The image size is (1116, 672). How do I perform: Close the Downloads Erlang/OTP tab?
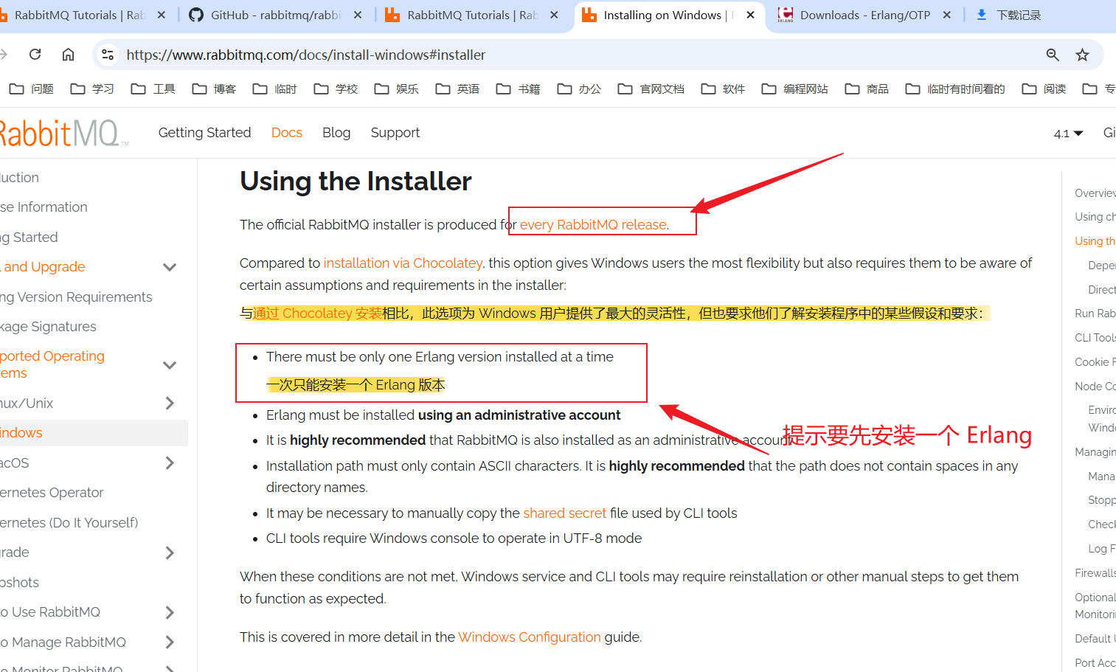pyautogui.click(x=946, y=15)
